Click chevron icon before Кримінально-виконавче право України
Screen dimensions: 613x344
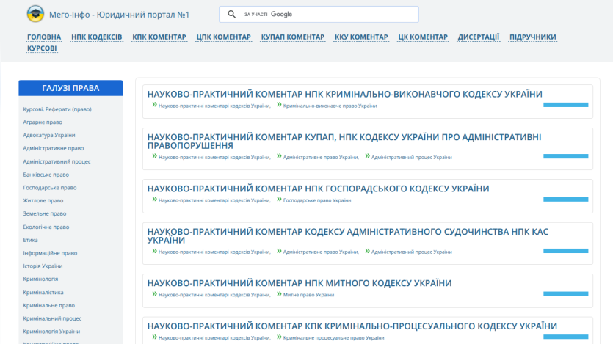[x=279, y=105]
